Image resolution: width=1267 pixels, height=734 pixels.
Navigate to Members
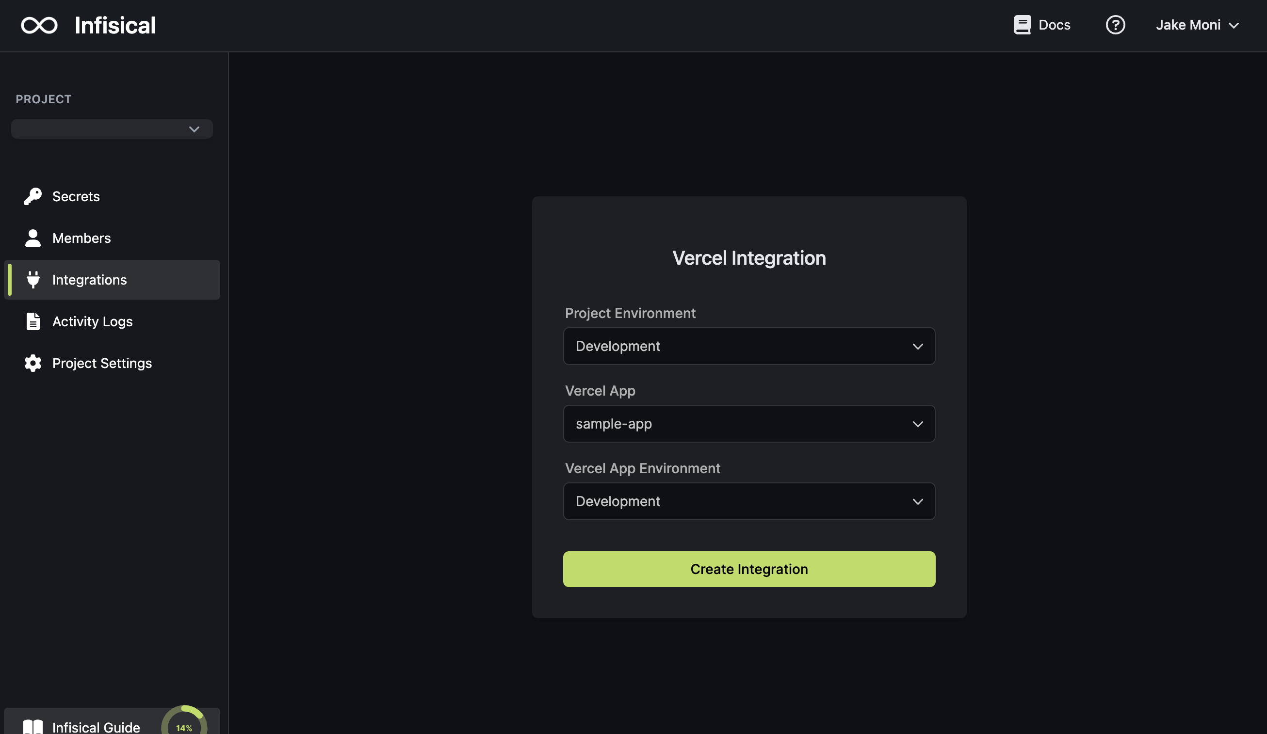pos(112,238)
